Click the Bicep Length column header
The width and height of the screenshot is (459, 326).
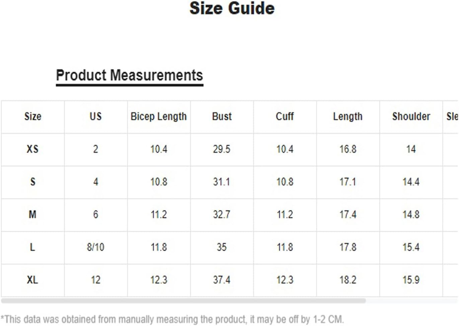click(159, 116)
